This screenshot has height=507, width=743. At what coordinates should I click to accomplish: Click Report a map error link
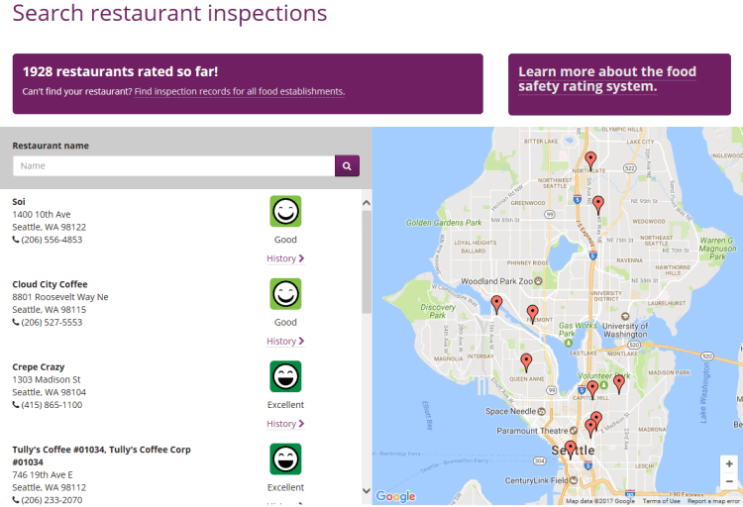(x=713, y=501)
